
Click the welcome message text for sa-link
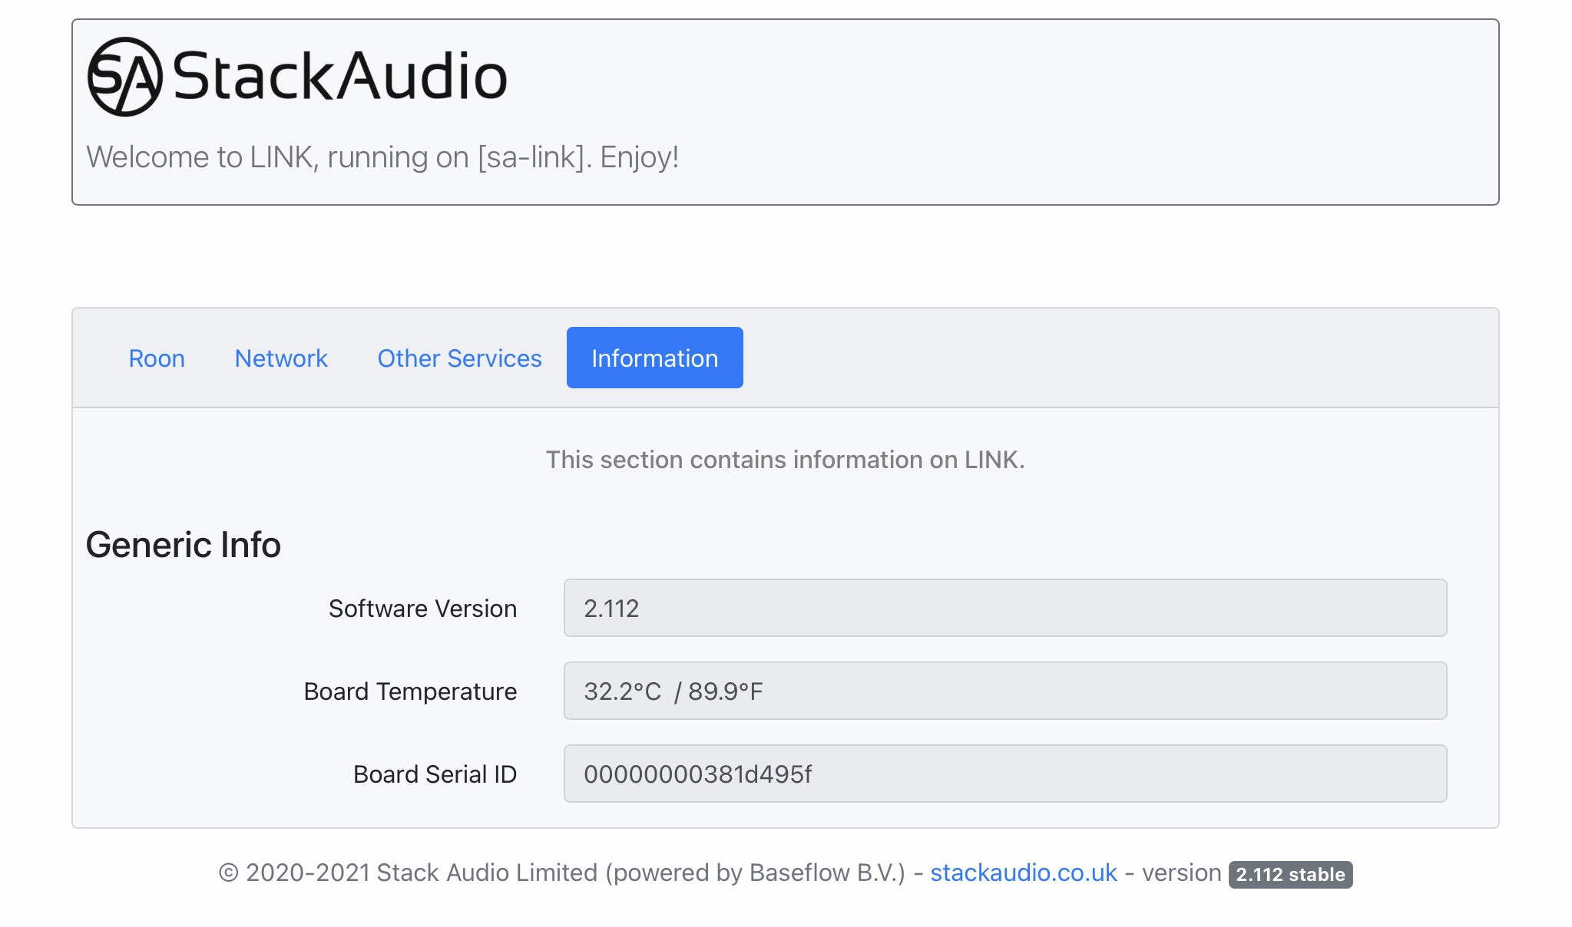tap(382, 157)
